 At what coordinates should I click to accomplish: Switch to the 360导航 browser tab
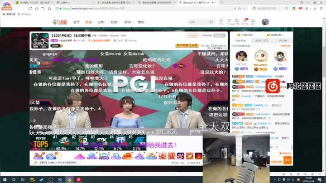click(34, 3)
